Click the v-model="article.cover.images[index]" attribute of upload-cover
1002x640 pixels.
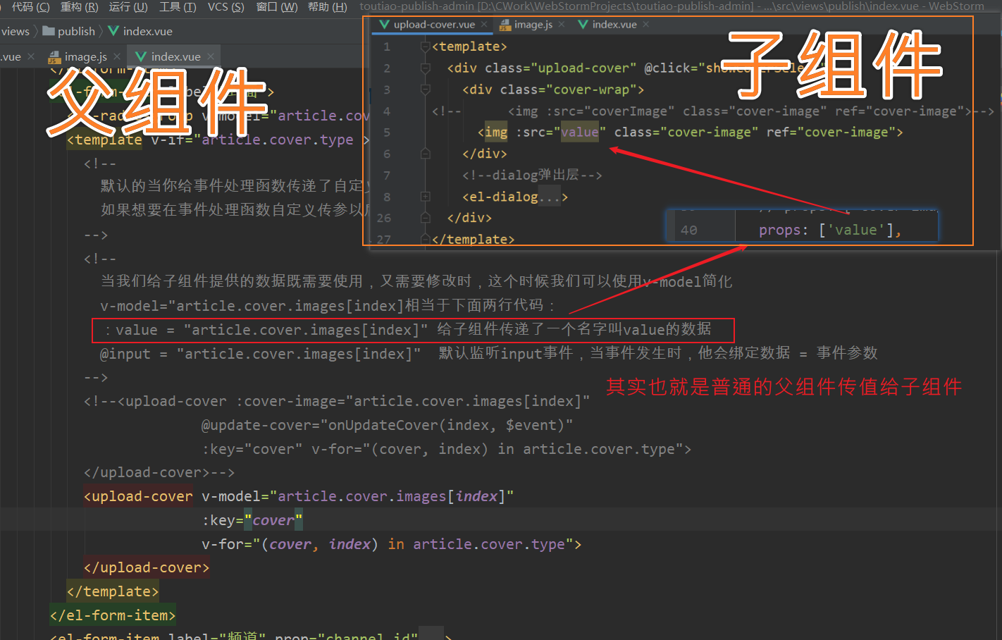[358, 496]
